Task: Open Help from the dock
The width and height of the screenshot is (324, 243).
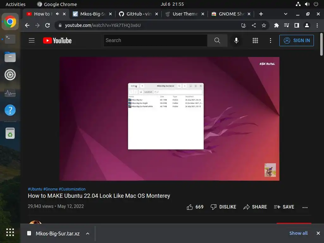Action: pos(10,110)
